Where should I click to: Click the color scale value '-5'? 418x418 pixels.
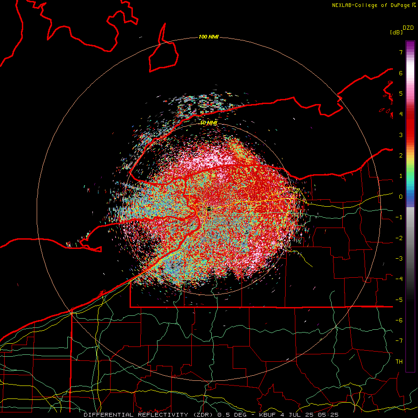tap(399, 300)
